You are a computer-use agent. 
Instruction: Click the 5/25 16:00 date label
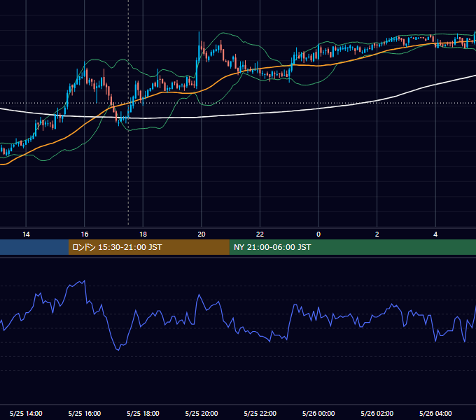click(x=85, y=413)
